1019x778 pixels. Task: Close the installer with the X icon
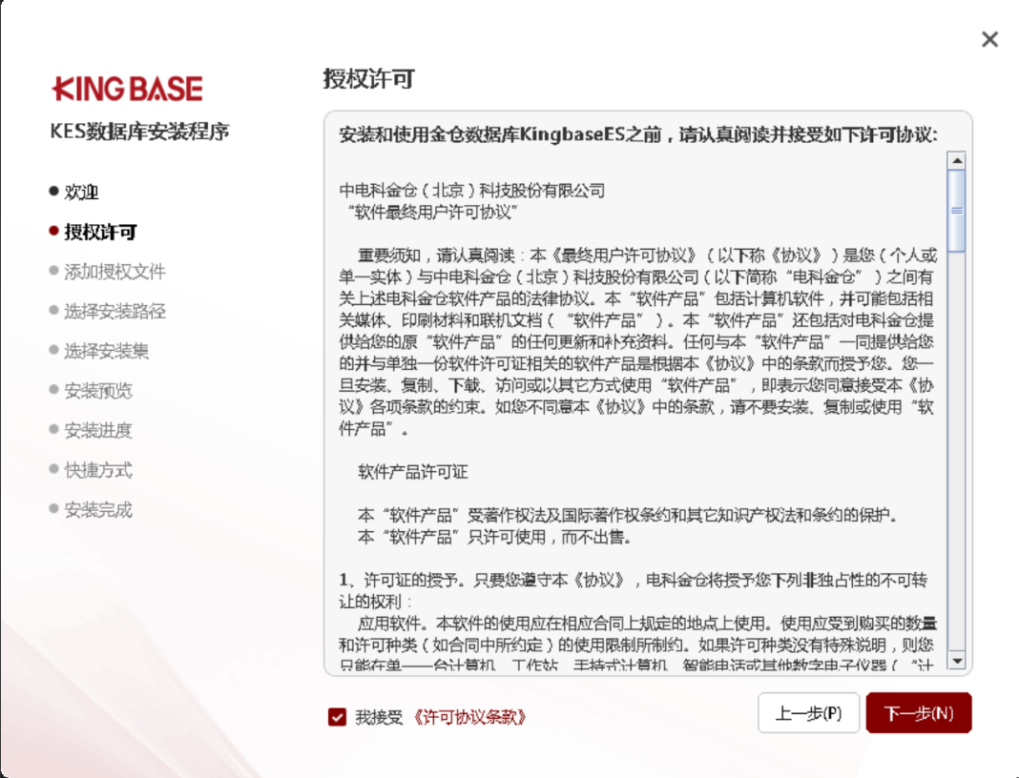(x=989, y=40)
